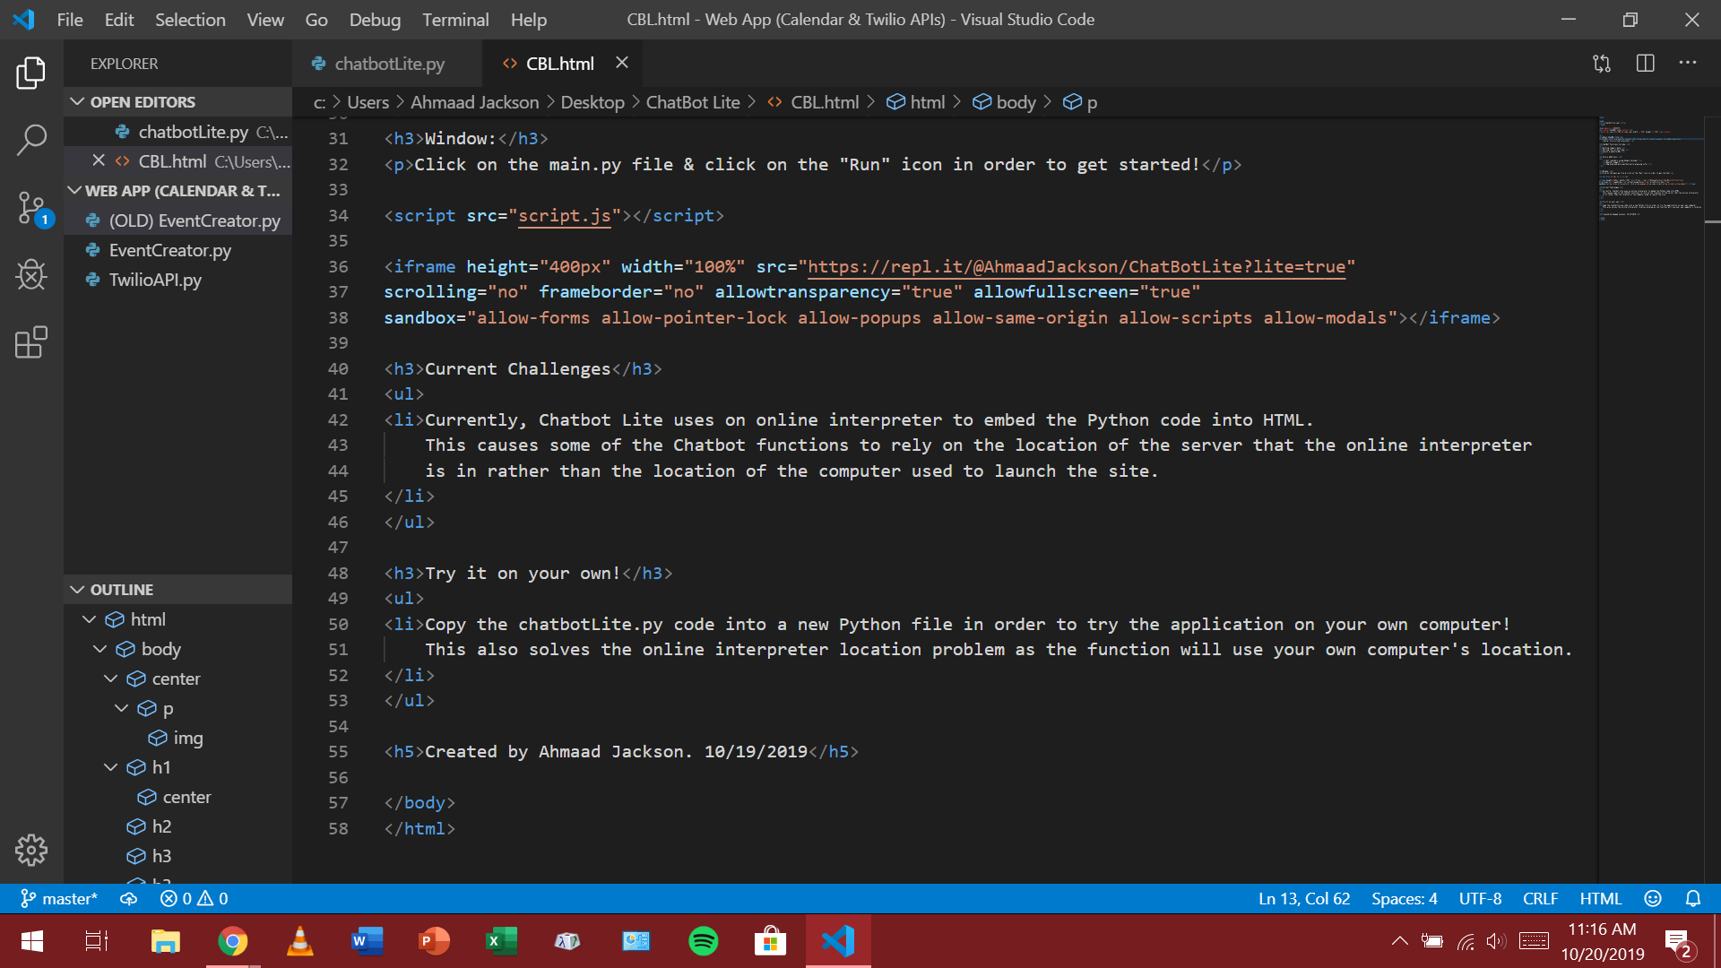Open Changes compare icon in editor toolbar

click(x=1602, y=64)
